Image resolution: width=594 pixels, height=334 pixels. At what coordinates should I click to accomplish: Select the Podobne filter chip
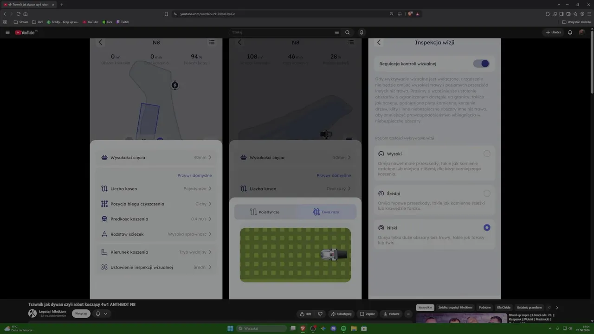[x=484, y=308]
